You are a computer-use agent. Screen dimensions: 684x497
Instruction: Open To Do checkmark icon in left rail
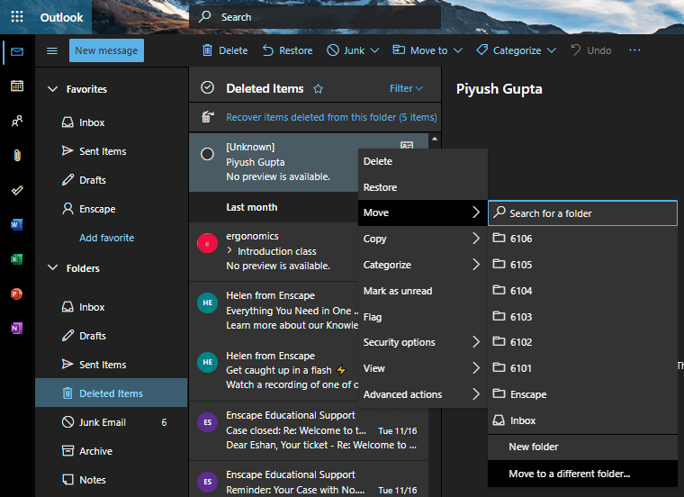[17, 190]
